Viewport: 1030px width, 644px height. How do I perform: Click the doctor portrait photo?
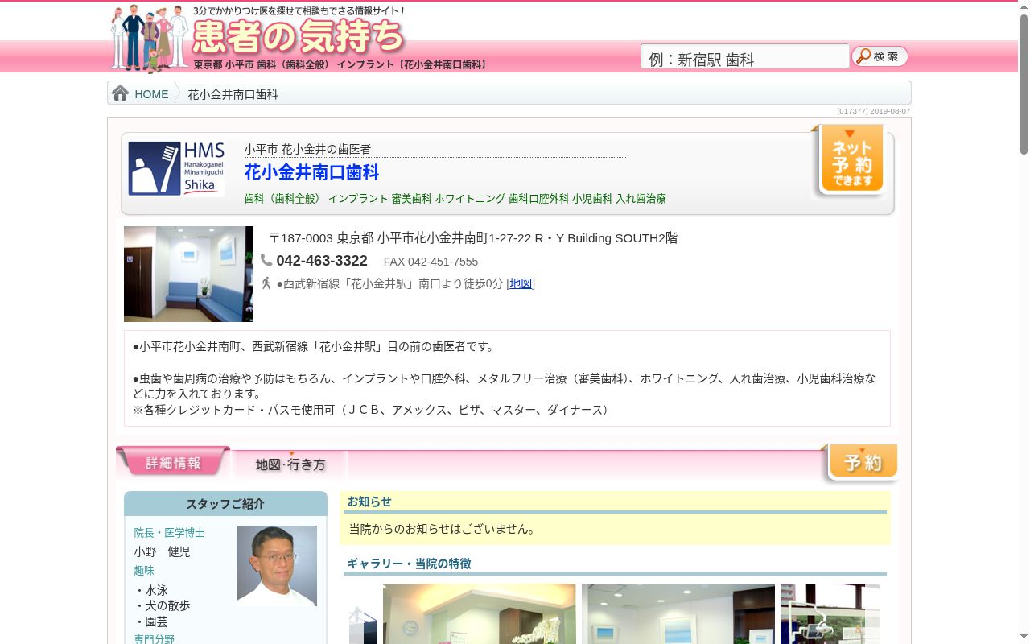tap(277, 566)
